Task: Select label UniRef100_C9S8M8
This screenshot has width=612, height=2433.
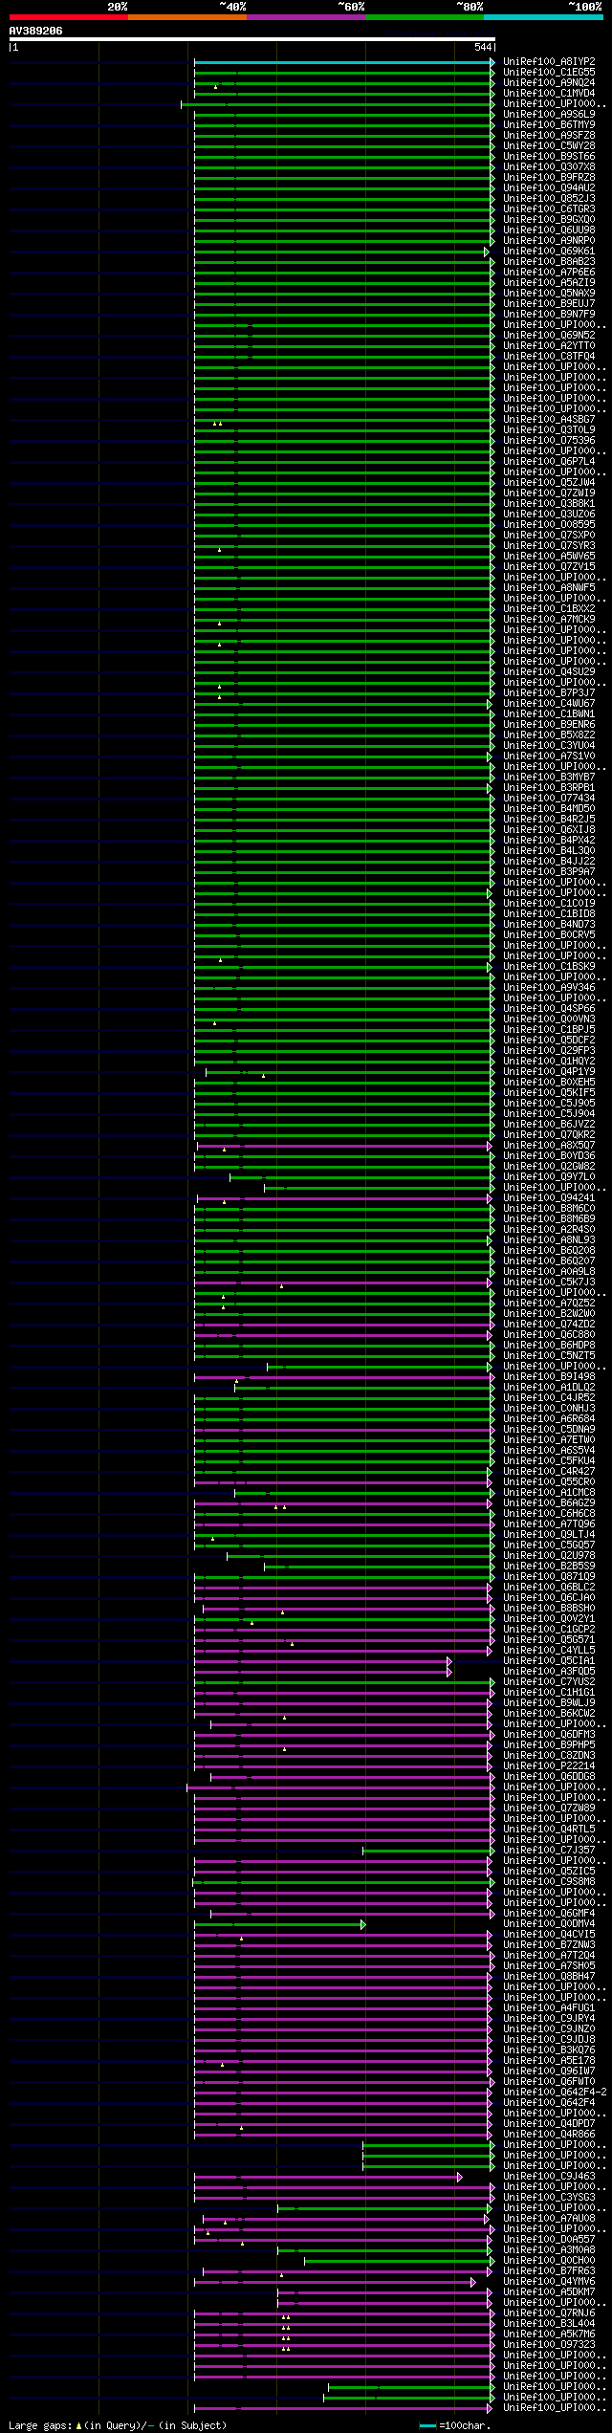Action: pyautogui.click(x=549, y=1882)
